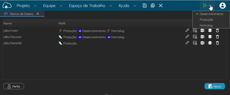Click the save icon in the top bar
The image size is (230, 95).
[x=145, y=5]
